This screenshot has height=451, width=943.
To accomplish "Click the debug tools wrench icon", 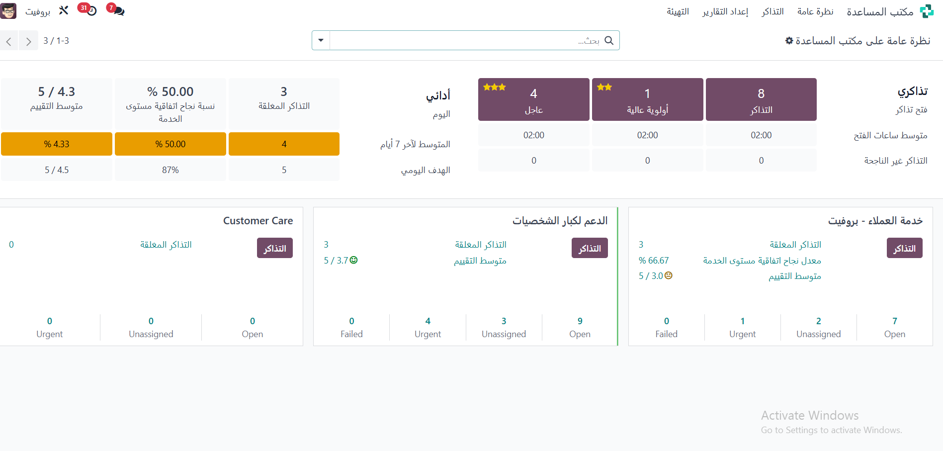I will pyautogui.click(x=64, y=10).
